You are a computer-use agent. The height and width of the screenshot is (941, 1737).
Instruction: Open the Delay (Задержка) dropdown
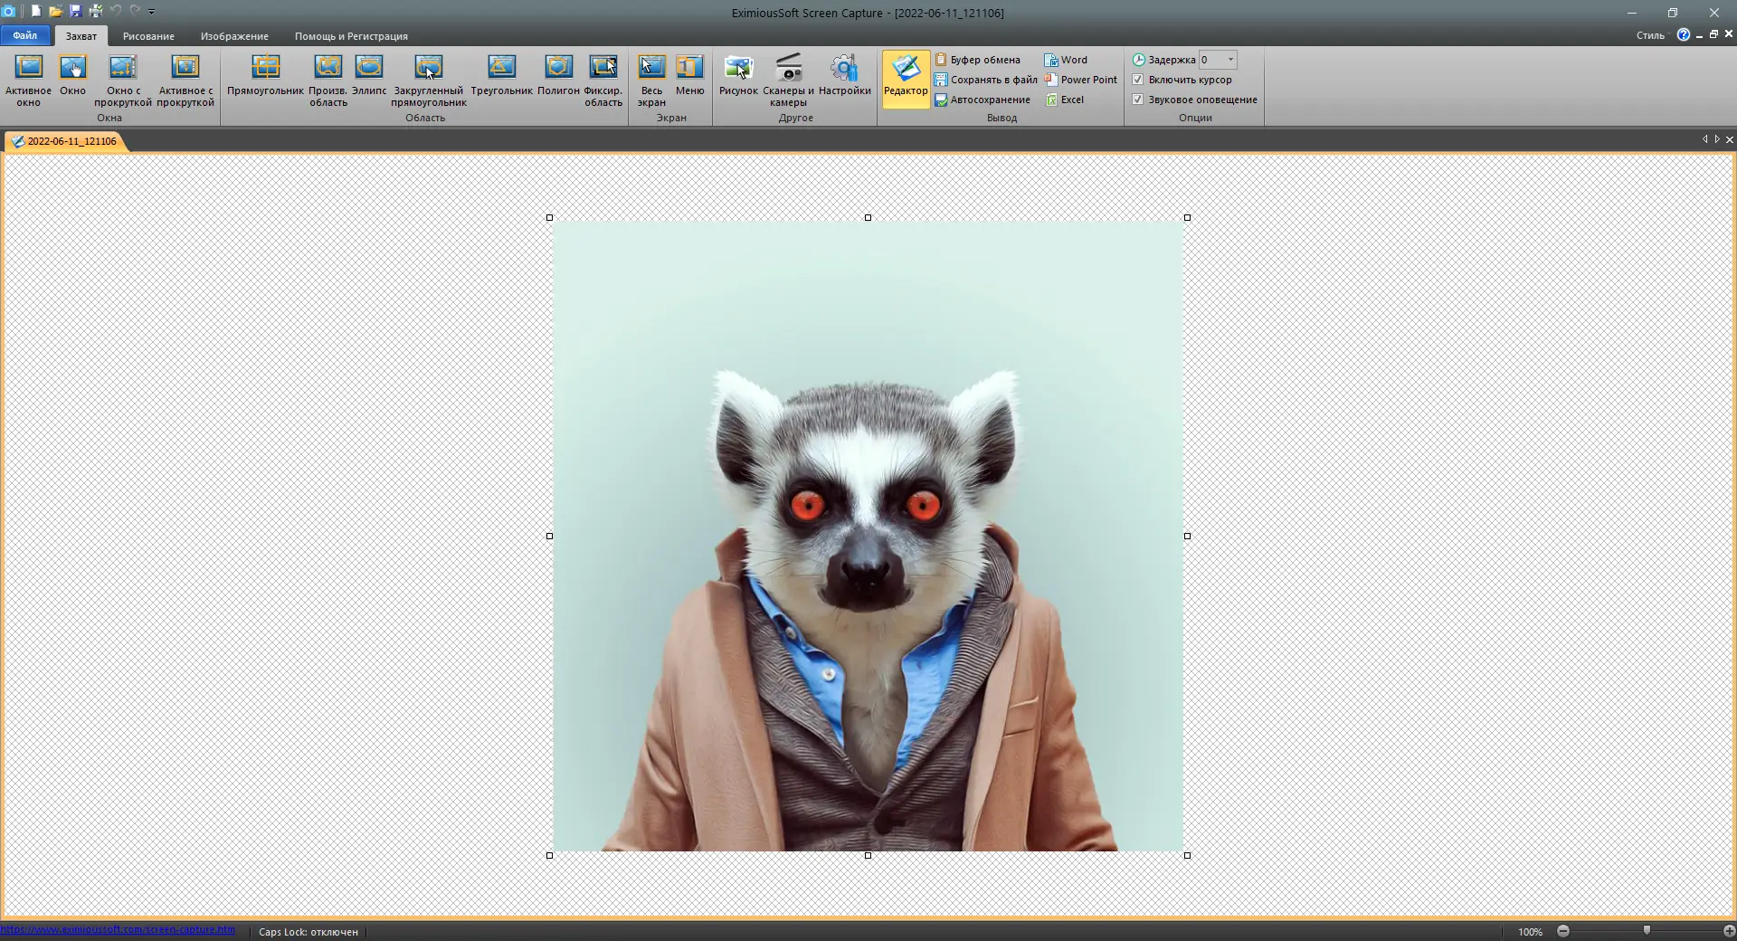pos(1230,60)
